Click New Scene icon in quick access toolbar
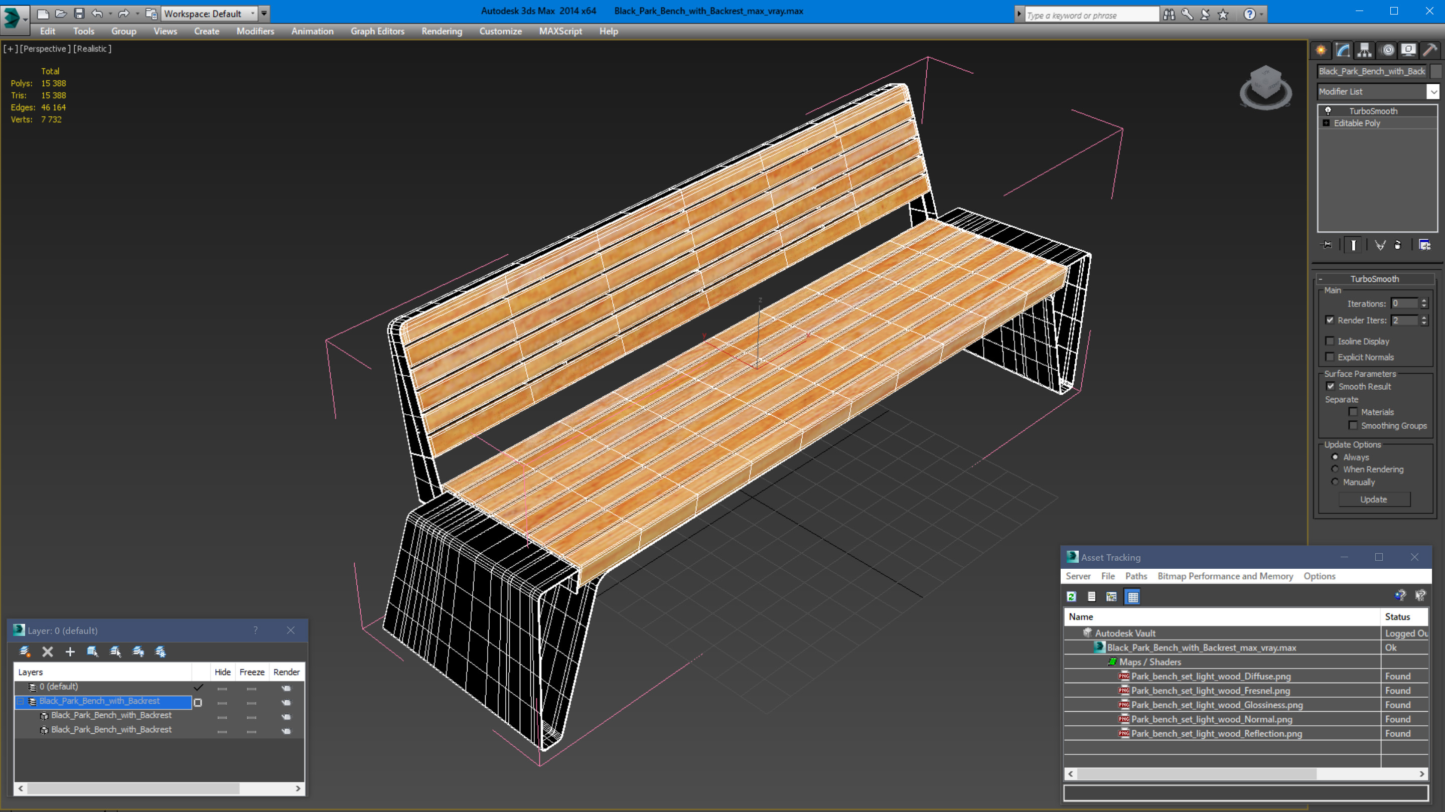Image resolution: width=1445 pixels, height=812 pixels. (x=43, y=14)
